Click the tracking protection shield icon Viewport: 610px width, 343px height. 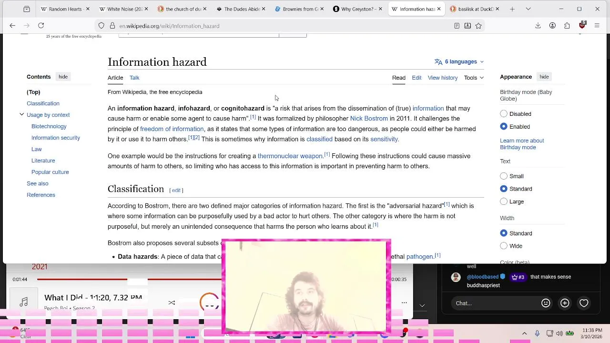[x=102, y=26]
